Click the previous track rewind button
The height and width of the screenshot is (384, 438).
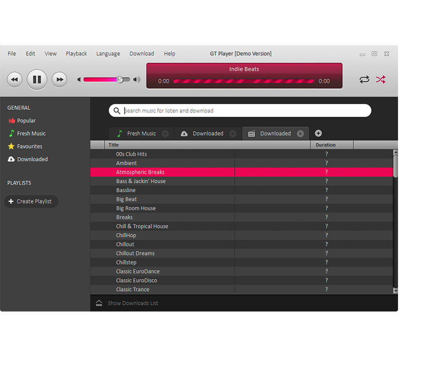[15, 80]
